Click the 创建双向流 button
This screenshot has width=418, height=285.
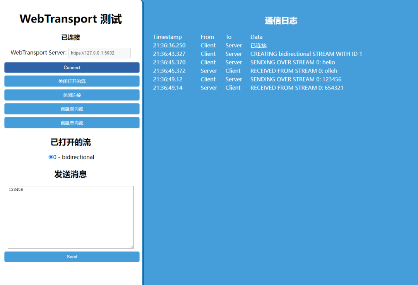click(72, 109)
